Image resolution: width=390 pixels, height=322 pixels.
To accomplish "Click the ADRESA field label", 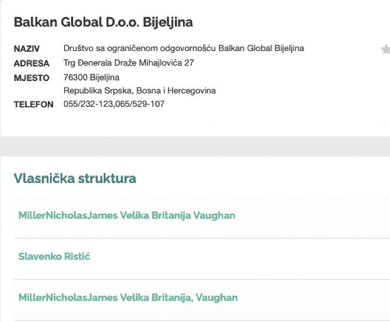I will point(32,63).
